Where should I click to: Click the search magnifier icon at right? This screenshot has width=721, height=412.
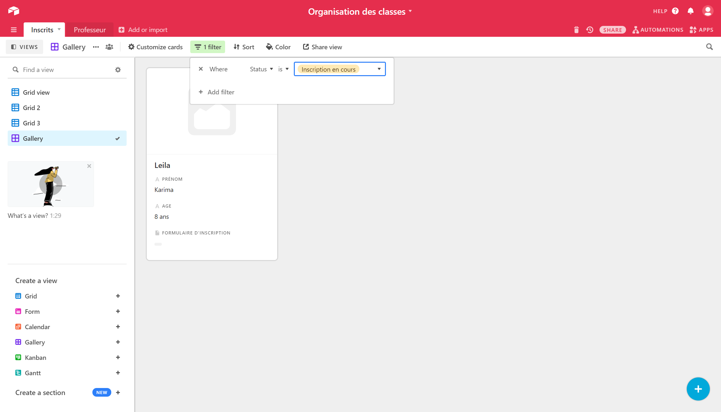click(x=709, y=47)
